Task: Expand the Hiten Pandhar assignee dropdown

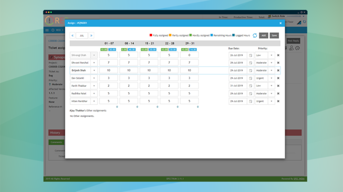Action: pos(94,101)
